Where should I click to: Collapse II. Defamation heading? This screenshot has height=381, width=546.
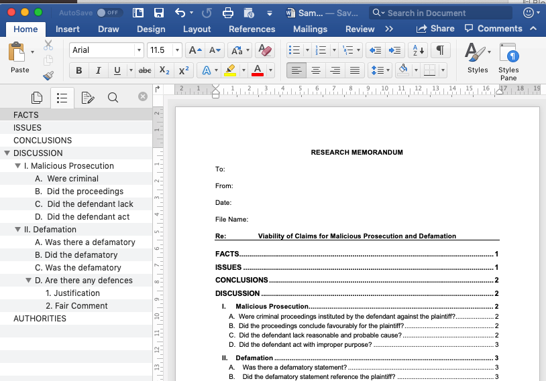[x=17, y=230]
